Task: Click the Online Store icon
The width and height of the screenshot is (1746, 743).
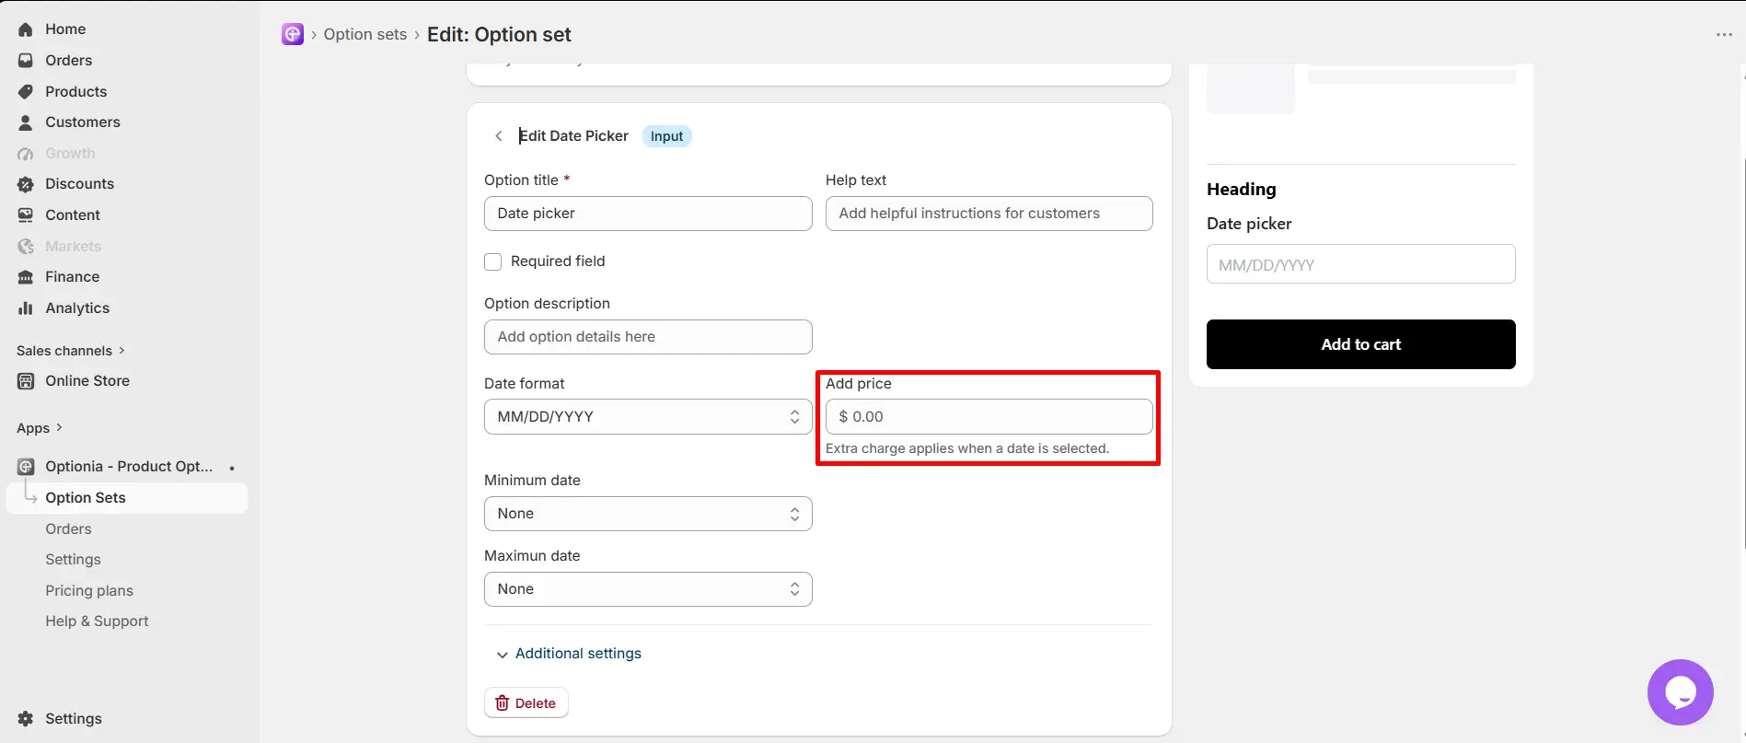Action: click(26, 381)
